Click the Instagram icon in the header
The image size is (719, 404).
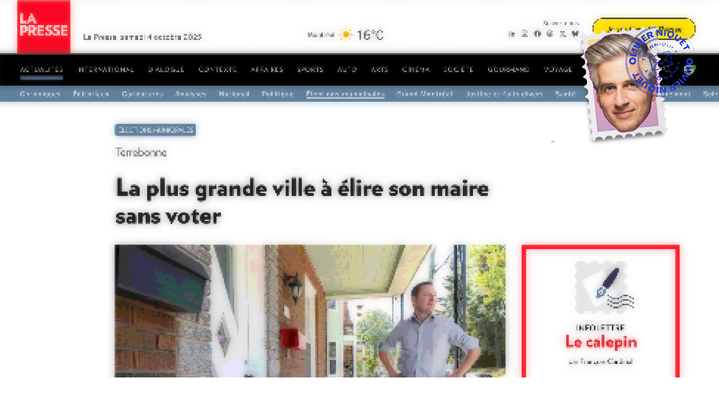tap(550, 34)
